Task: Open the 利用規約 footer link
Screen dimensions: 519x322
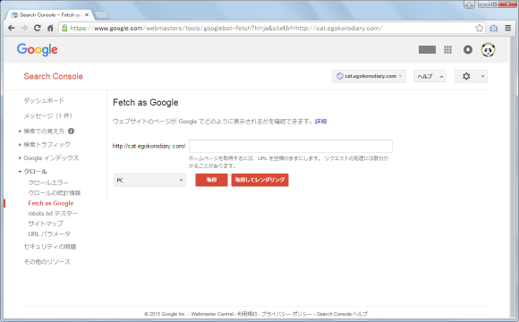Action: tap(247, 314)
